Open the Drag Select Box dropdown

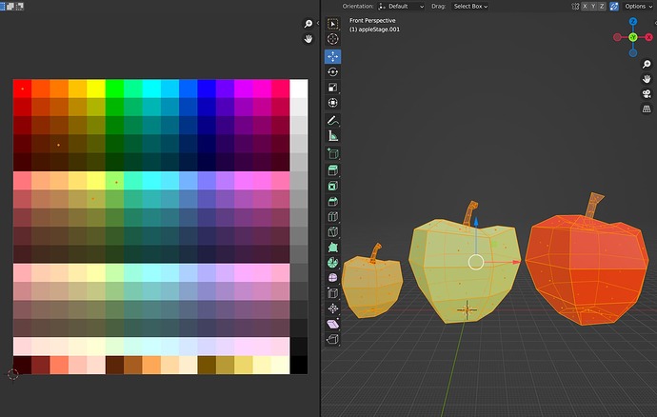470,6
